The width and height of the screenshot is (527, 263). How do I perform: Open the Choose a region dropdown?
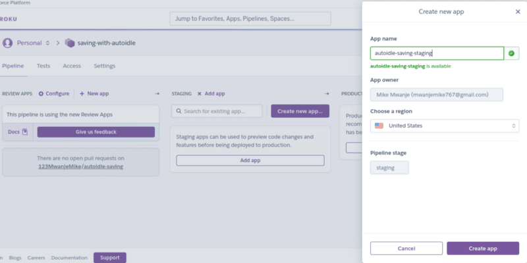click(x=445, y=126)
